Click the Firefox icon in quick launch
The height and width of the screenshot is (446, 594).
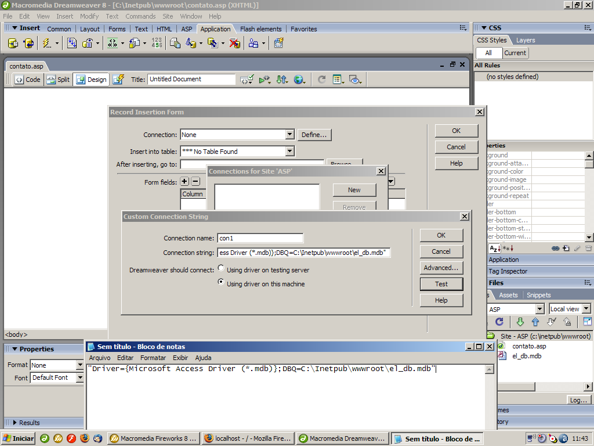pyautogui.click(x=85, y=438)
